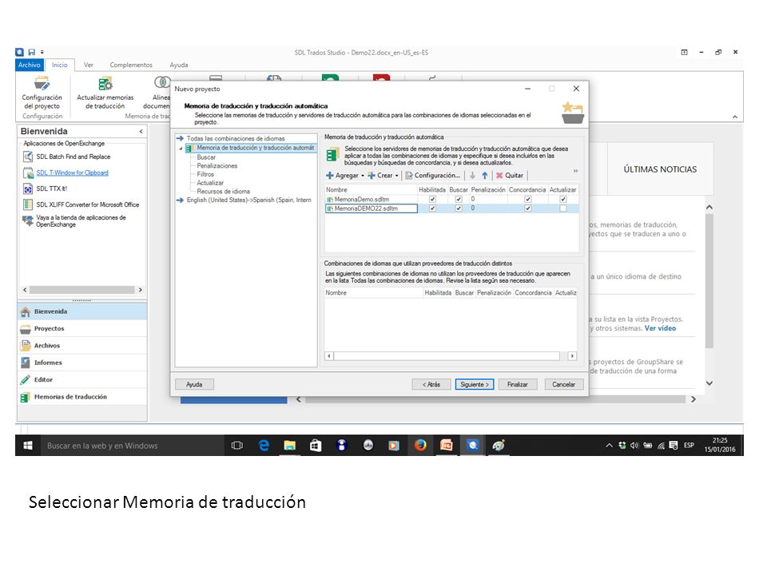Image resolution: width=767 pixels, height=575 pixels.
Task: Uncheck Habilitada for MemoriaDEMO22.sdltm
Action: (432, 208)
